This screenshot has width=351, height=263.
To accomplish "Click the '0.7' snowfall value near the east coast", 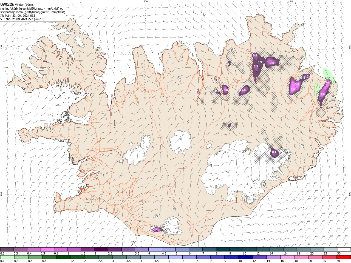I will 327,82.
